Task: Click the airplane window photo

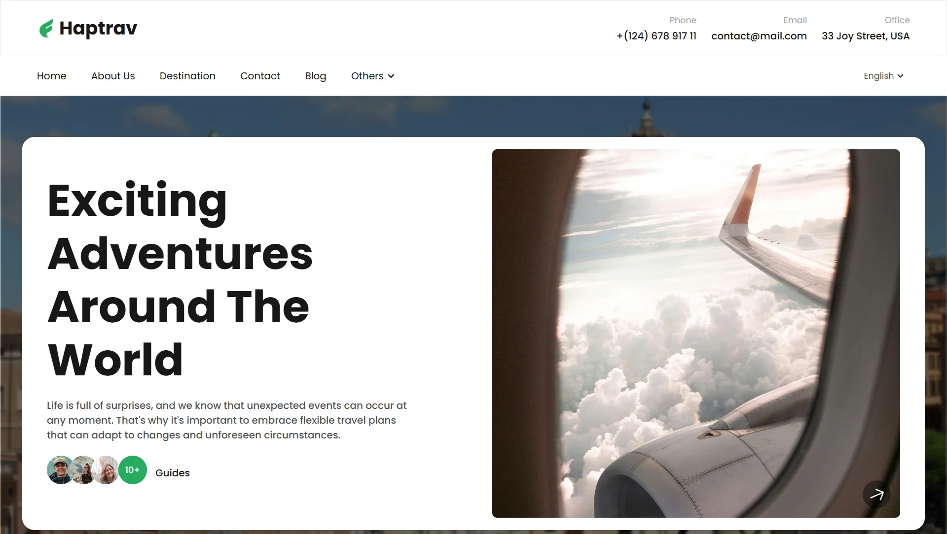Action: click(696, 334)
